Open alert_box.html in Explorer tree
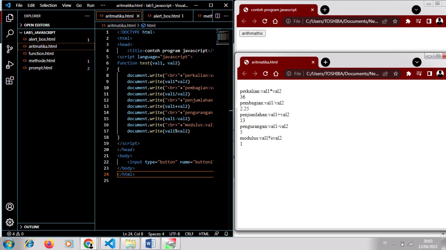The width and height of the screenshot is (446, 250). pyautogui.click(x=56, y=39)
